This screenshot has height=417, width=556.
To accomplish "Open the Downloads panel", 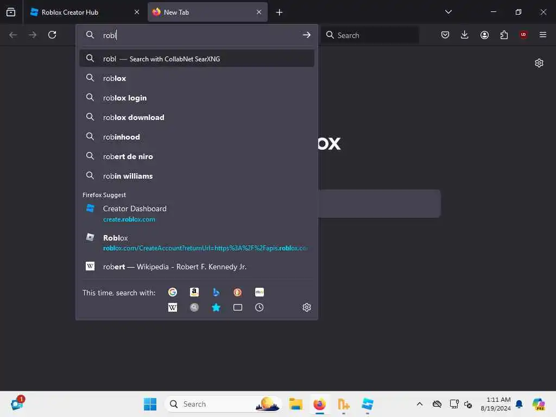I will click(465, 35).
